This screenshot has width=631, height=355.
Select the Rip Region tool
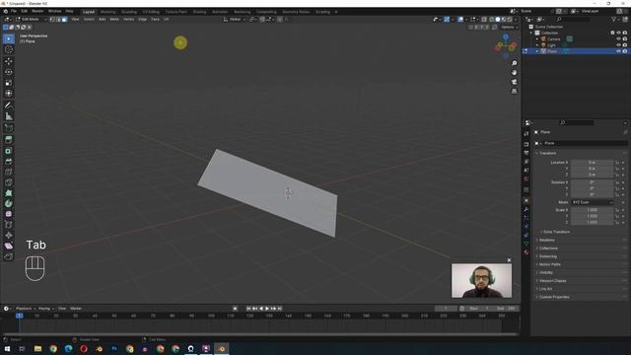(x=9, y=256)
